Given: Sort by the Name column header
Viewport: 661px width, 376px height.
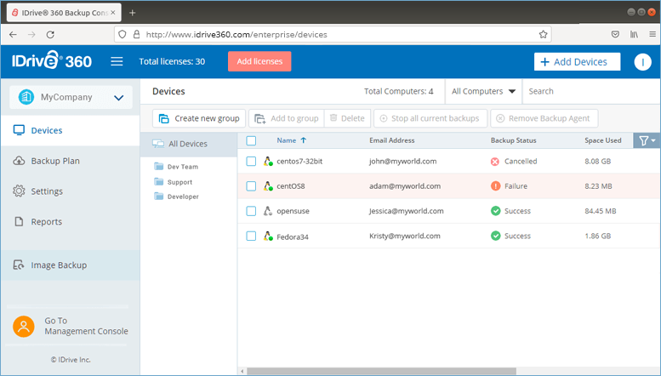Looking at the screenshot, I should (x=287, y=140).
